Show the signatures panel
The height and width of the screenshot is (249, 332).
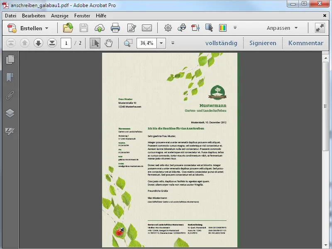[x=10, y=131]
